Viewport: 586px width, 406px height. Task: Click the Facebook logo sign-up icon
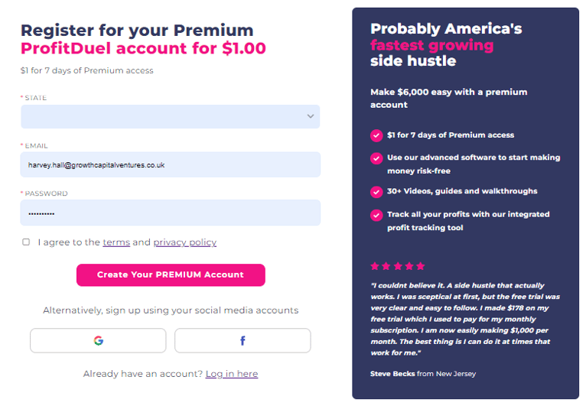click(243, 340)
